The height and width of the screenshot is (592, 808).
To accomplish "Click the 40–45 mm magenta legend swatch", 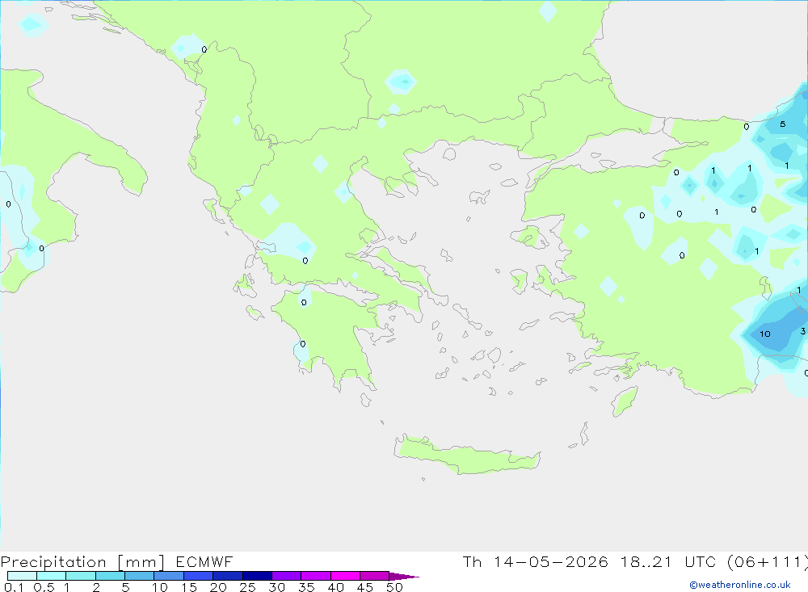I will point(345,576).
